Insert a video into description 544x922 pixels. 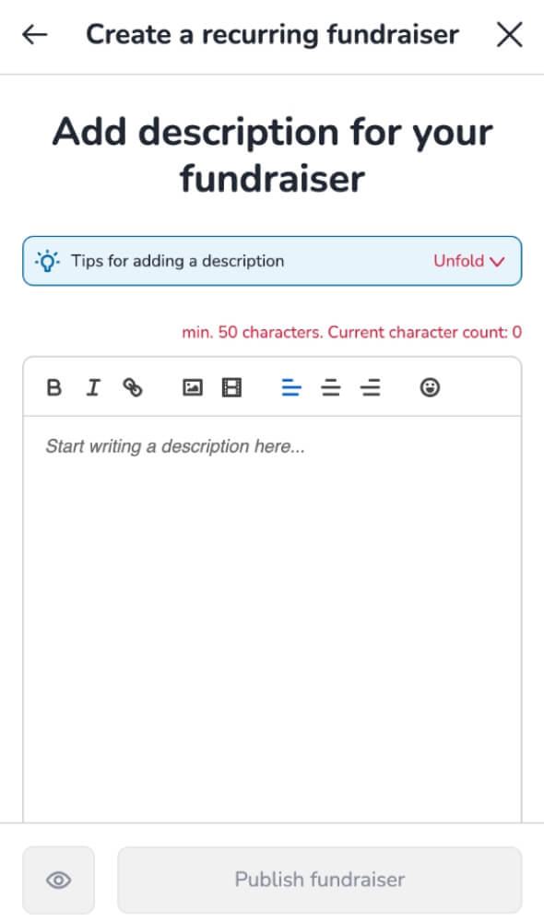pos(231,387)
